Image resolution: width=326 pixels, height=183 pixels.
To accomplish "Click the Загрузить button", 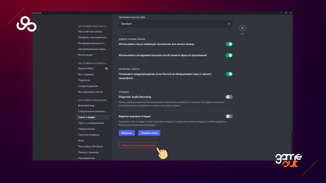I will (127, 133).
